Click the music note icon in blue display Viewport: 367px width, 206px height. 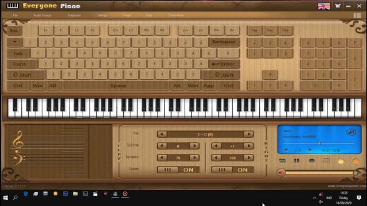click(351, 132)
